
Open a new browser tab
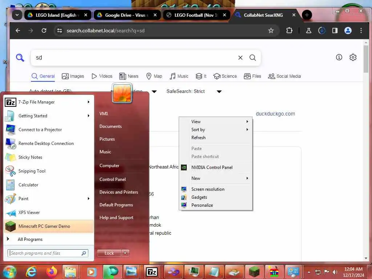click(x=307, y=15)
